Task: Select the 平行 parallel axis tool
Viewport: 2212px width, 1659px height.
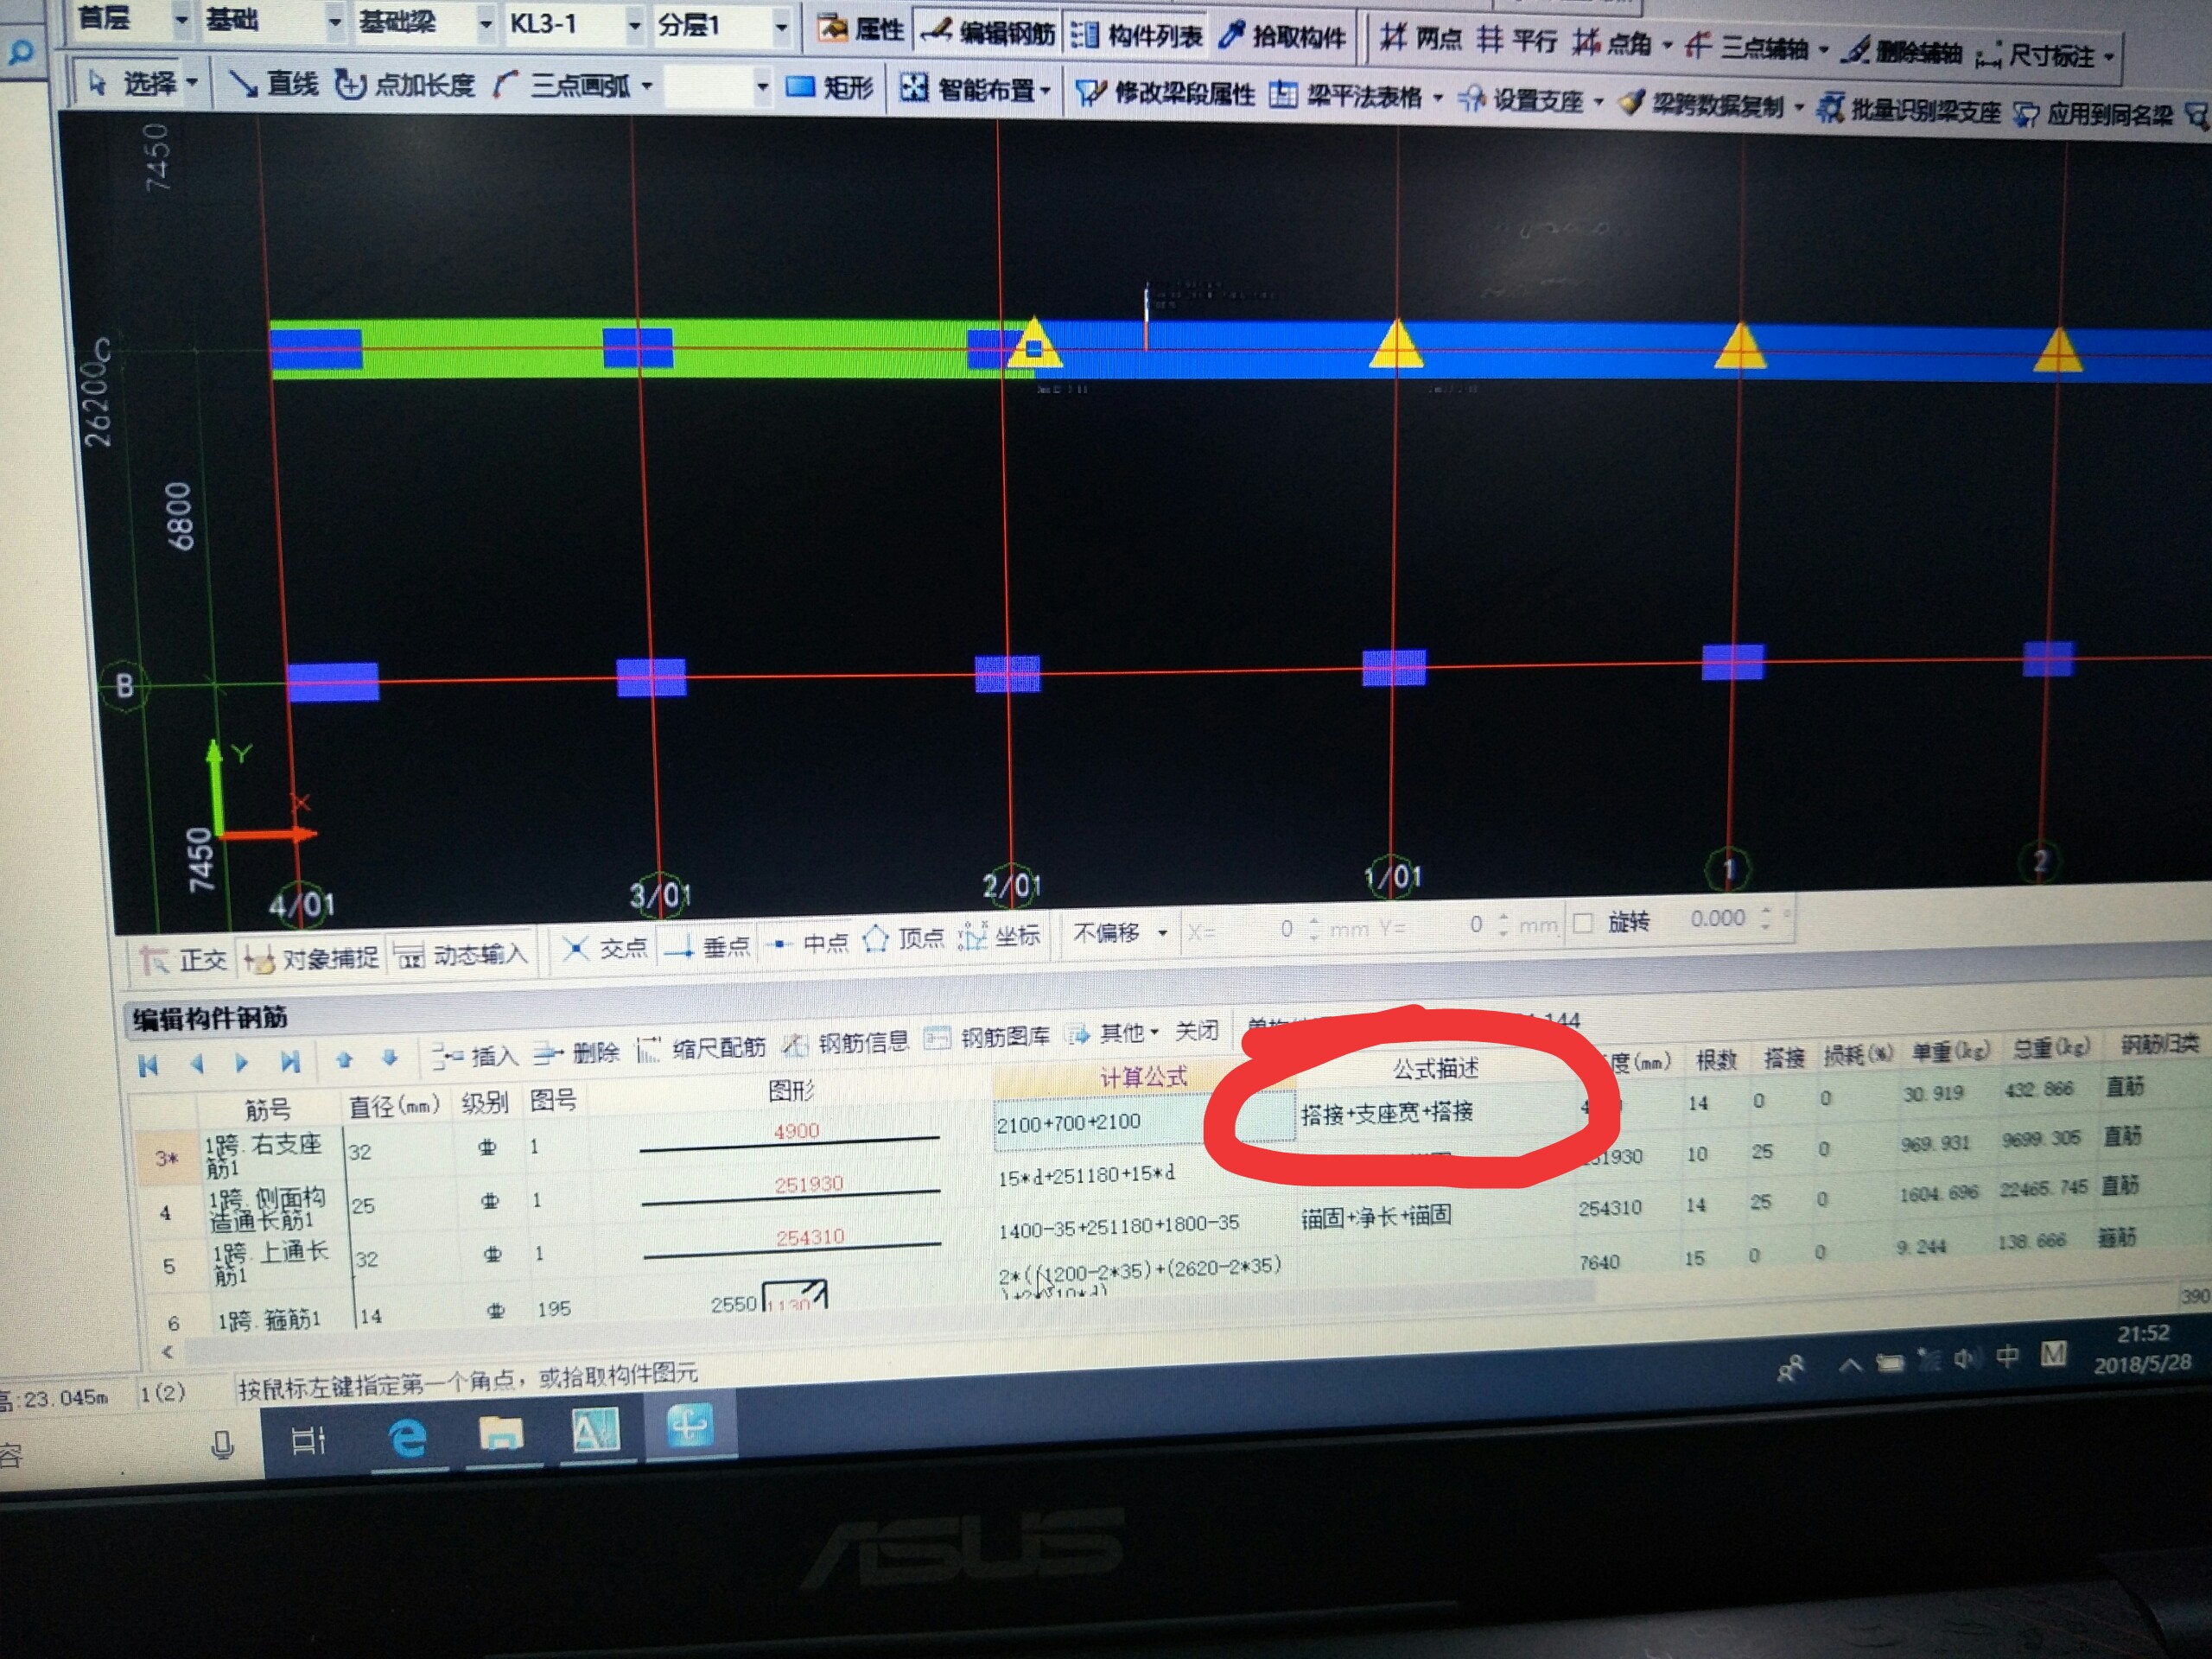Action: [1518, 41]
